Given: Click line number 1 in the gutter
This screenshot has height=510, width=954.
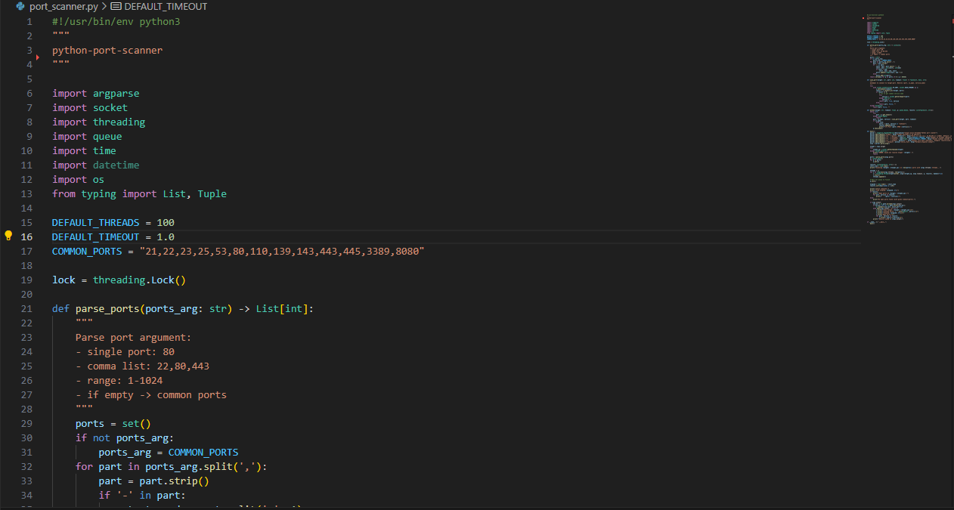Looking at the screenshot, I should 29,21.
